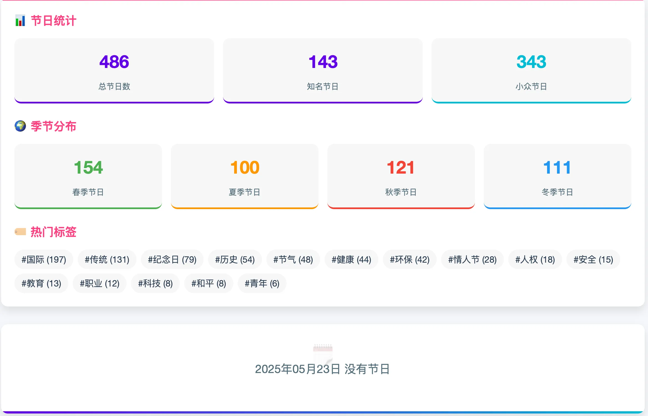648x416 pixels.
Task: Select the #环保 (42) tag chip
Action: pos(410,260)
